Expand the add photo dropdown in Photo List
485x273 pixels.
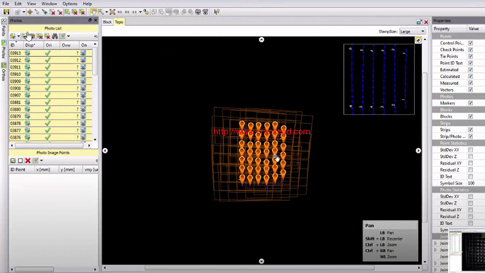coord(18,36)
